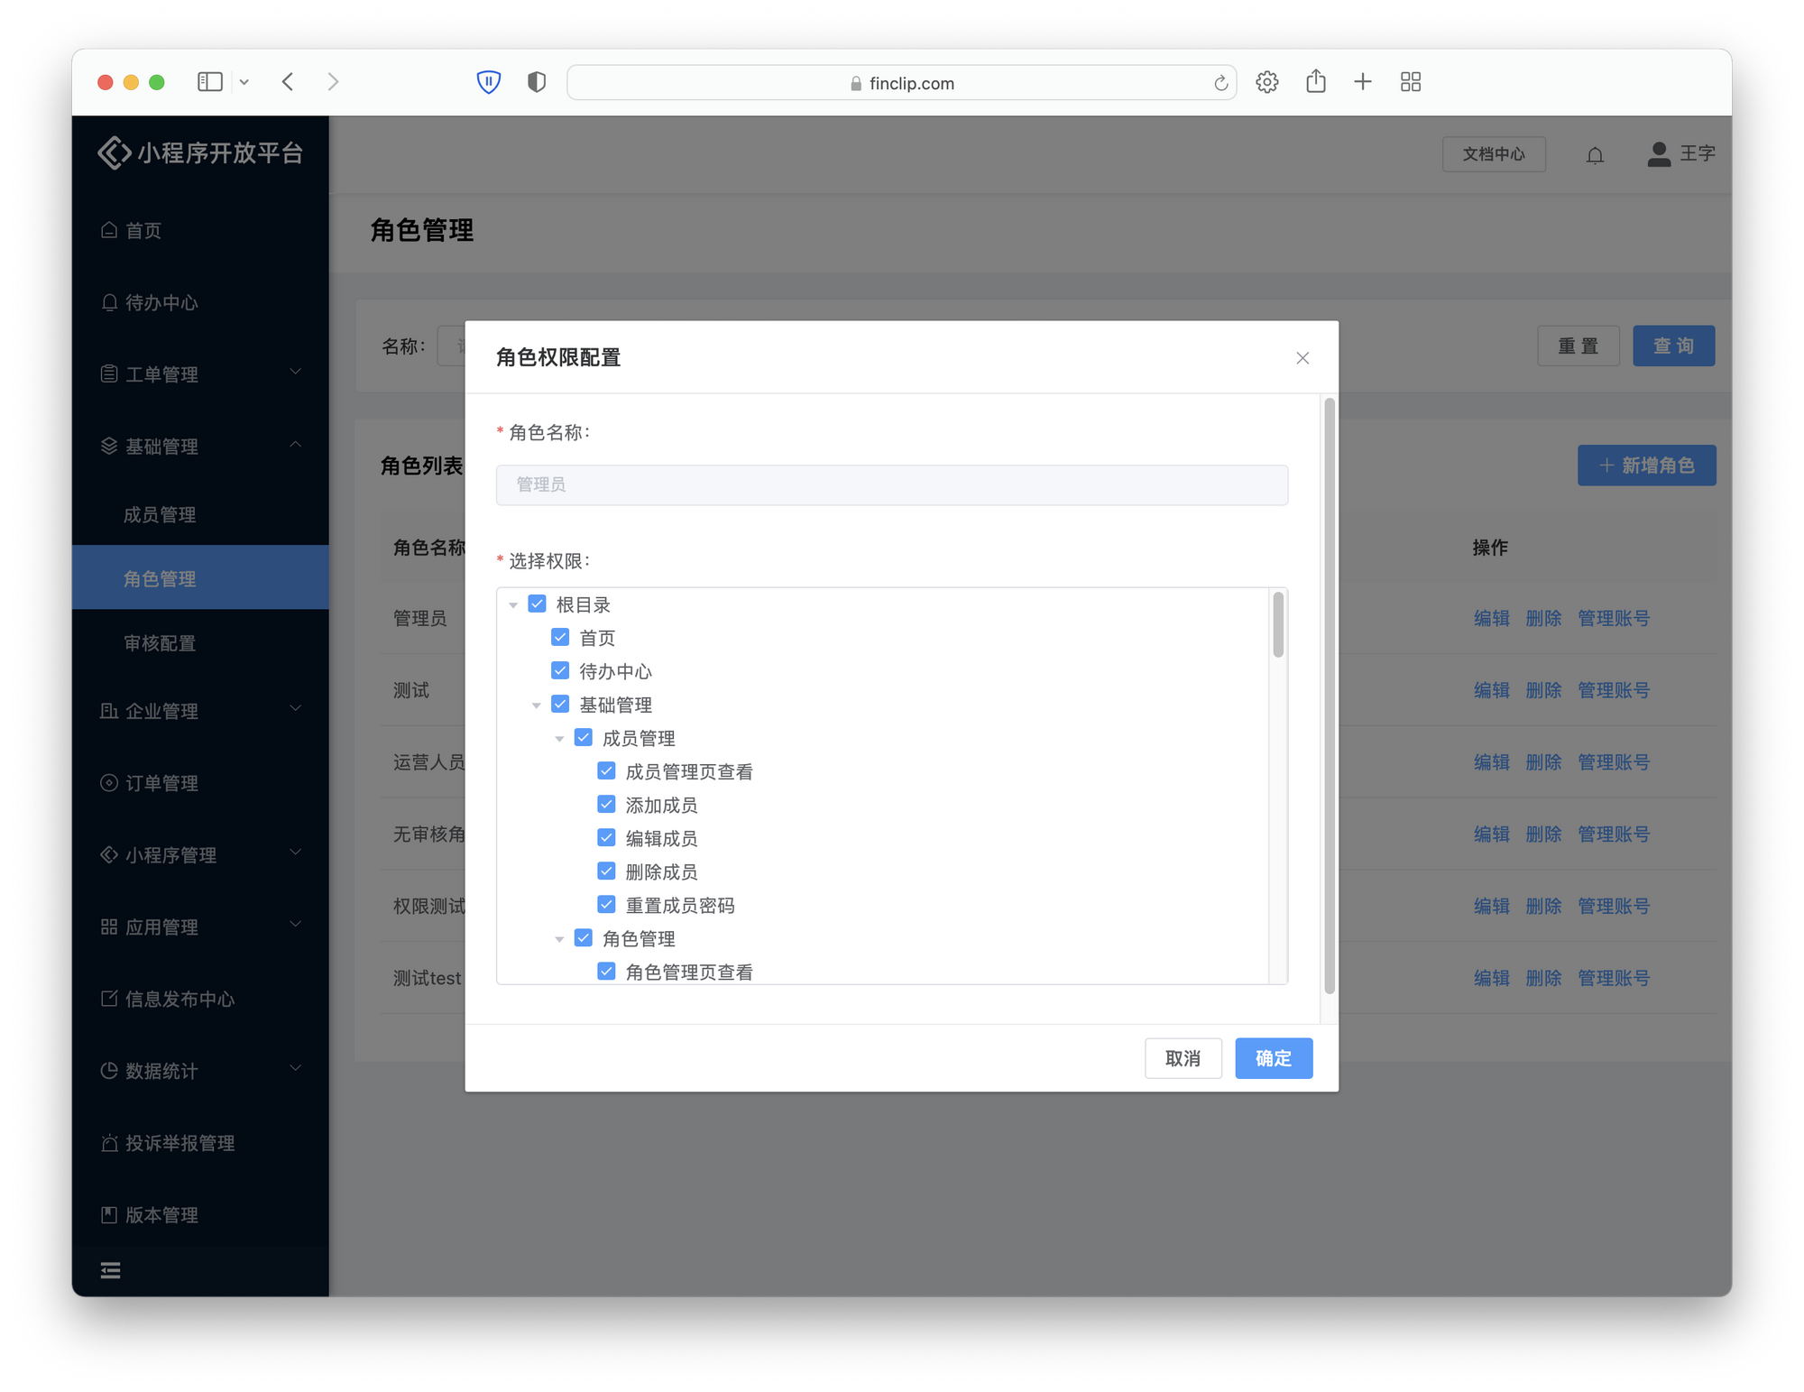The height and width of the screenshot is (1392, 1804).
Task: Toggle the 编辑成员 checkbox
Action: coord(607,837)
